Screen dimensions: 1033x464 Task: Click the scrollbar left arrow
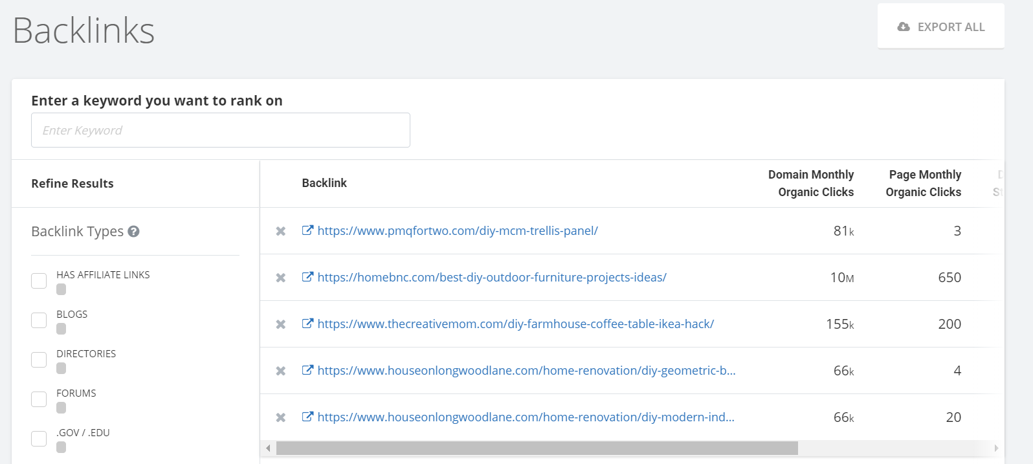(268, 448)
